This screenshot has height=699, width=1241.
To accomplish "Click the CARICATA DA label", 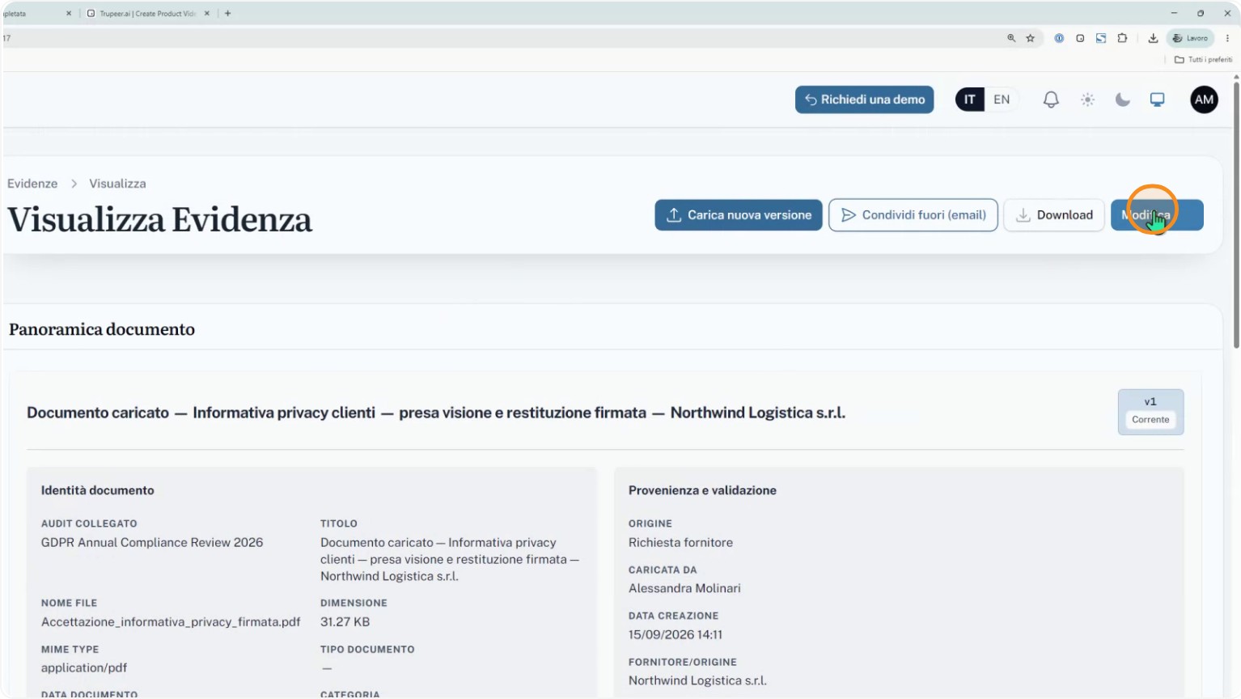I will (663, 570).
